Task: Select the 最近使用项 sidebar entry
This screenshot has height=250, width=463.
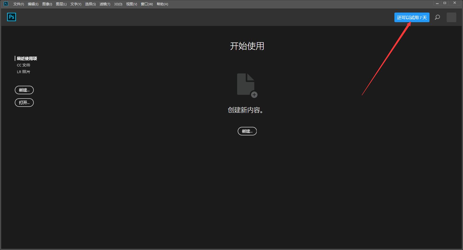Action: coord(27,58)
